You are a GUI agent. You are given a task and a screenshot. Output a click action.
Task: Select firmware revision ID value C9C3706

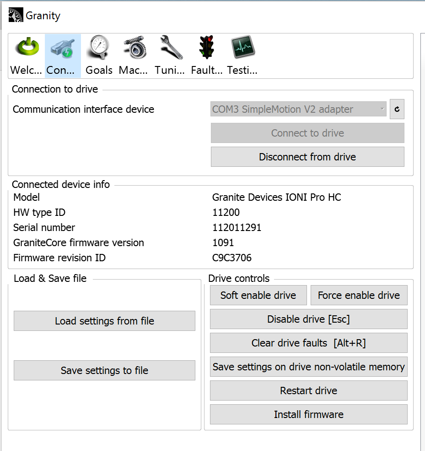point(232,258)
